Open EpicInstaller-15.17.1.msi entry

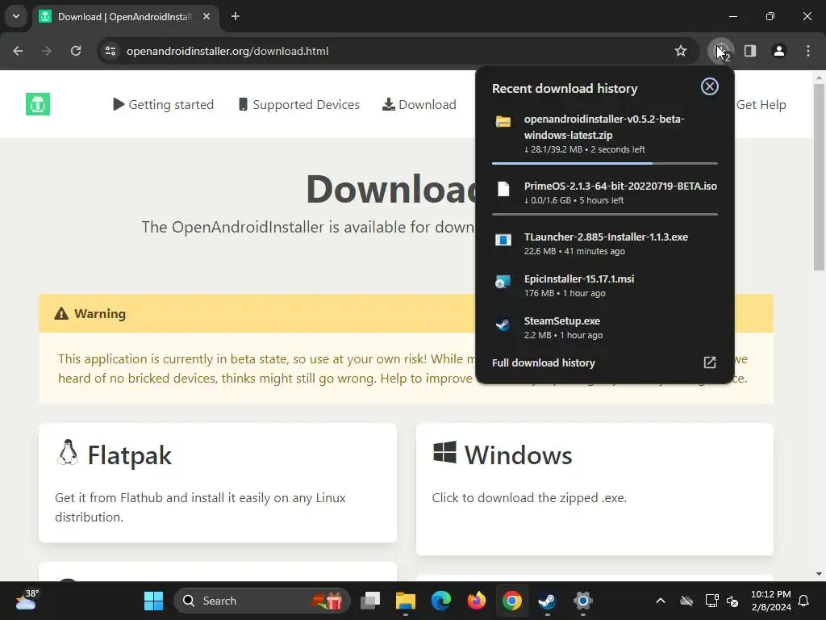605,285
